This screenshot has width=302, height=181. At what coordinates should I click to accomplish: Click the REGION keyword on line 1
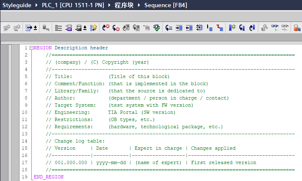click(x=42, y=48)
